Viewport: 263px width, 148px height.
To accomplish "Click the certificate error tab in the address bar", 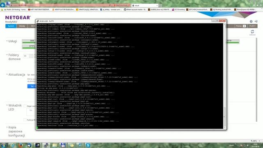I will tap(122, 5).
